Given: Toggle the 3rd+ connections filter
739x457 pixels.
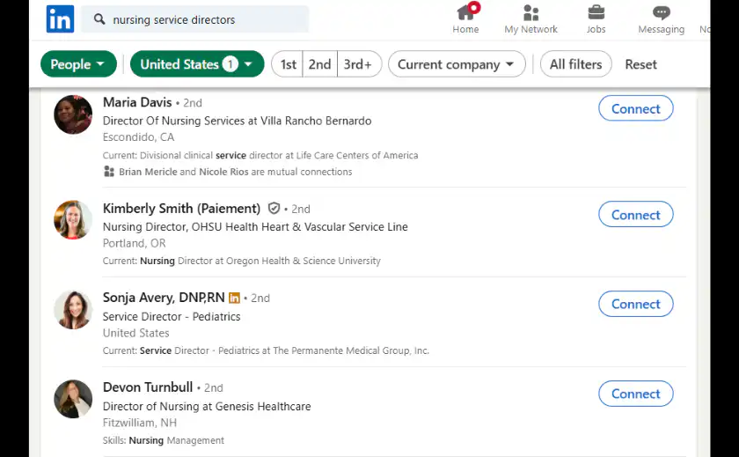Looking at the screenshot, I should pos(358,64).
